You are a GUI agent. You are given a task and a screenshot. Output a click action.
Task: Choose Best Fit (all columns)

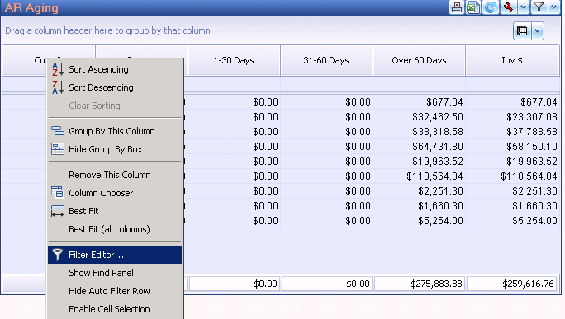pyautogui.click(x=115, y=229)
